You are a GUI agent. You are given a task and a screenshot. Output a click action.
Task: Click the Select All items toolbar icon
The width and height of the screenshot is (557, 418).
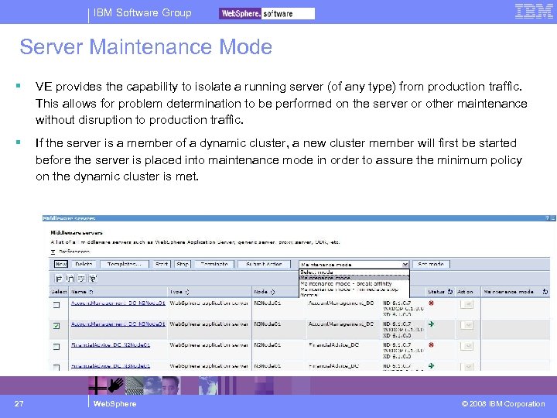(59, 279)
